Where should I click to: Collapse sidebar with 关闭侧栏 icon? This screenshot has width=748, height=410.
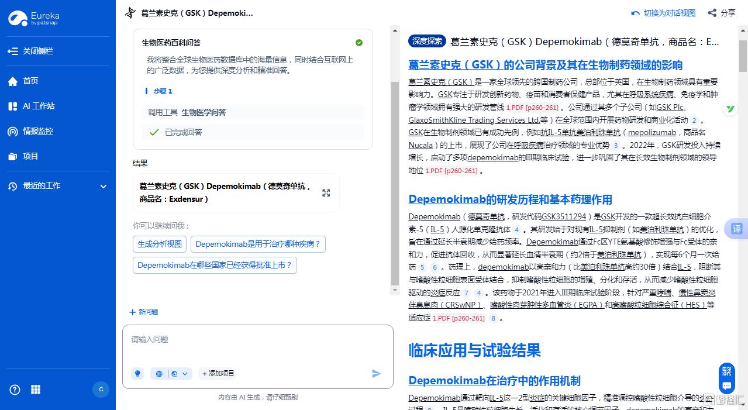tap(12, 51)
